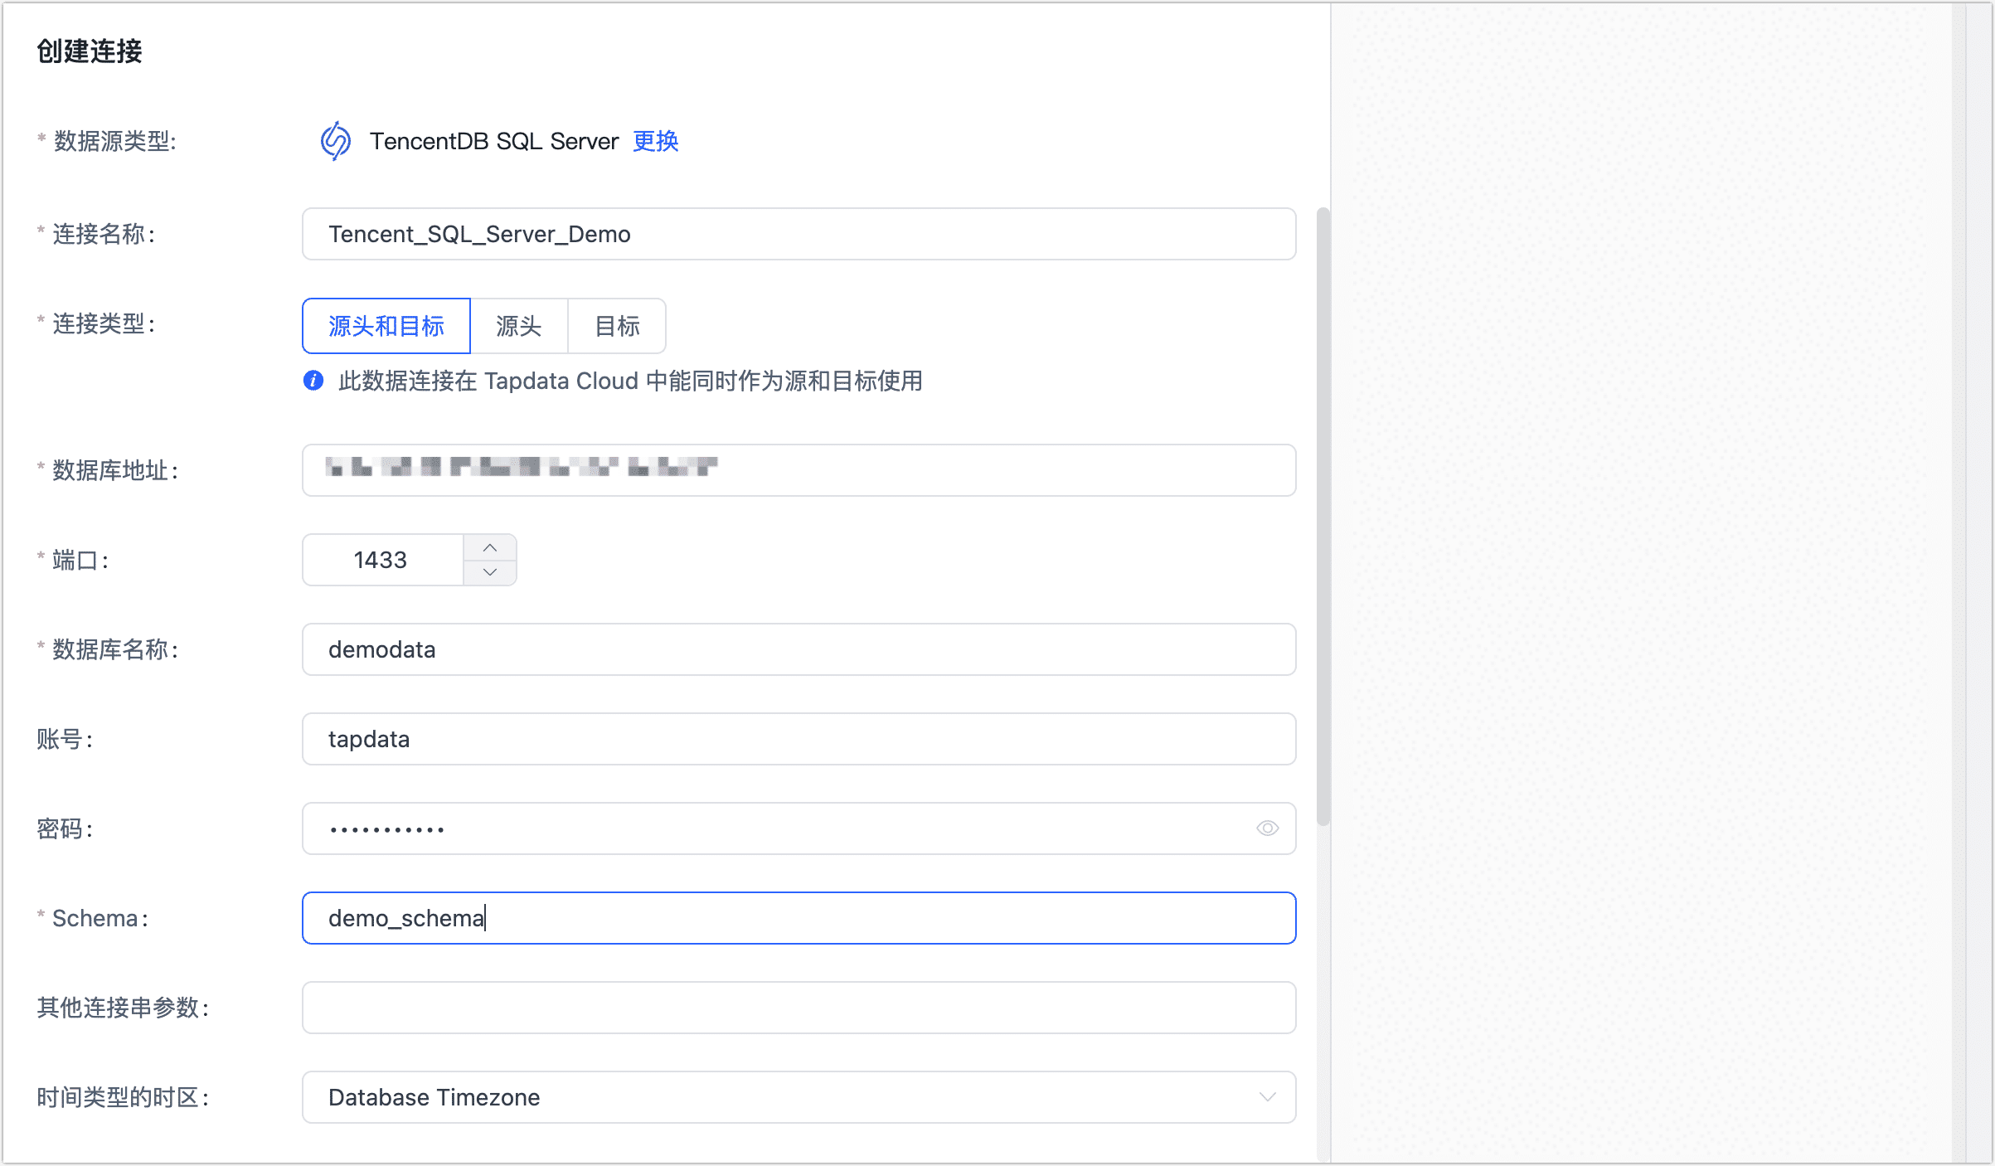Image resolution: width=1995 pixels, height=1166 pixels.
Task: Select the 源头和目标 connection type tab
Action: 386,325
